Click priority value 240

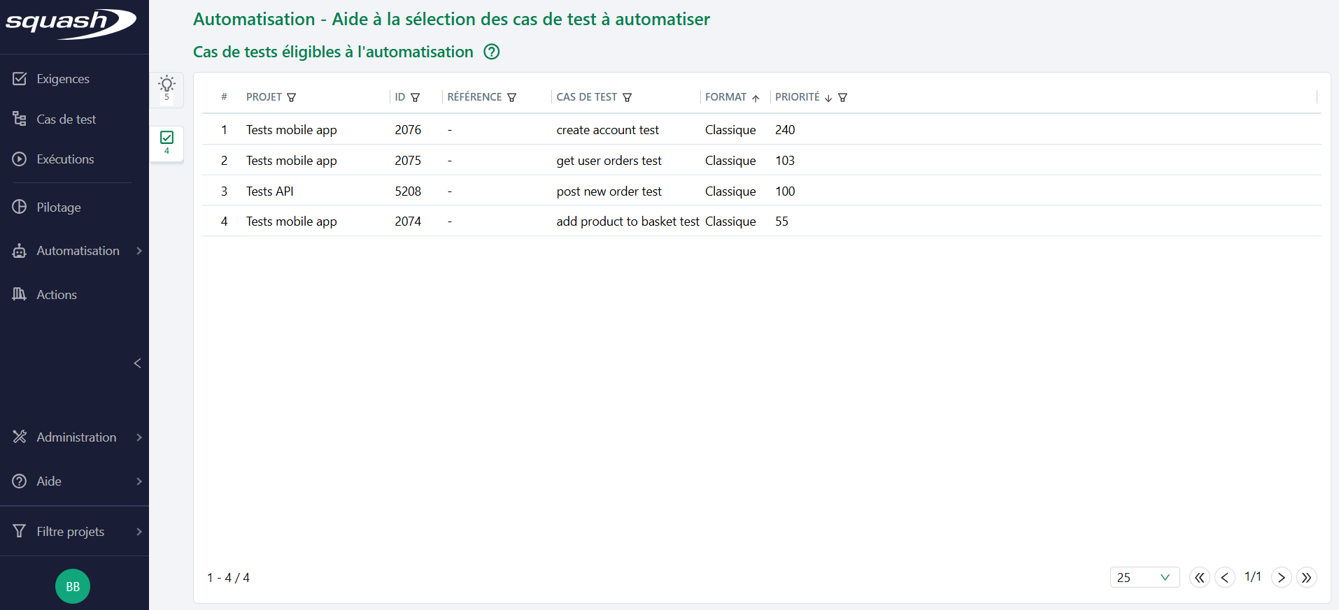[x=785, y=130]
